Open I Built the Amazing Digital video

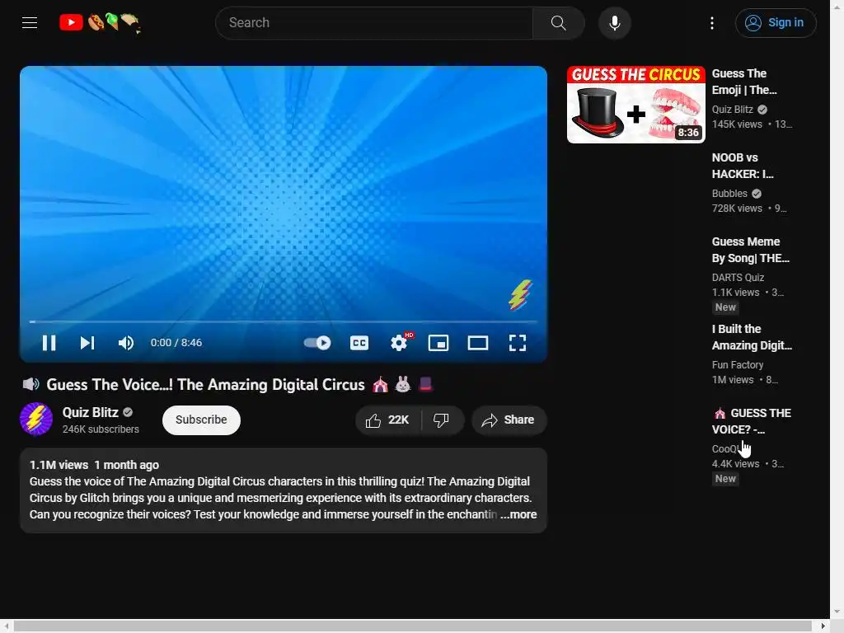[752, 337]
